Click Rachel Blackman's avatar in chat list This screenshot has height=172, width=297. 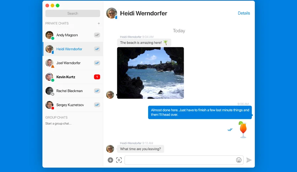tap(49, 91)
